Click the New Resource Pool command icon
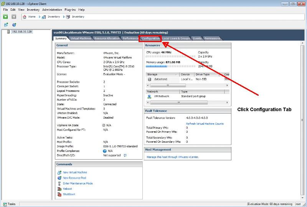Image resolution: width=307 pixels, height=207 pixels. click(59, 178)
